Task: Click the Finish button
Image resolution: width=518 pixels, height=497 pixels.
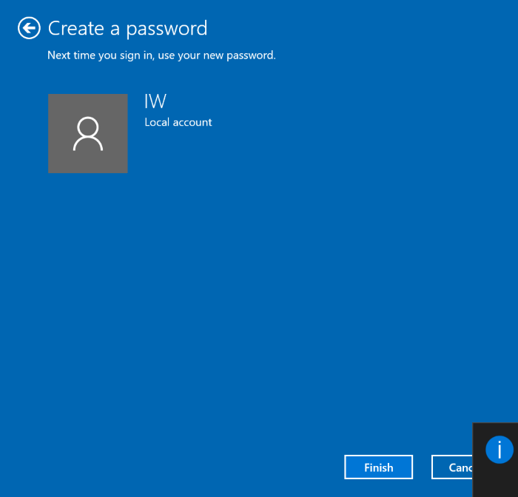Action: click(x=378, y=467)
